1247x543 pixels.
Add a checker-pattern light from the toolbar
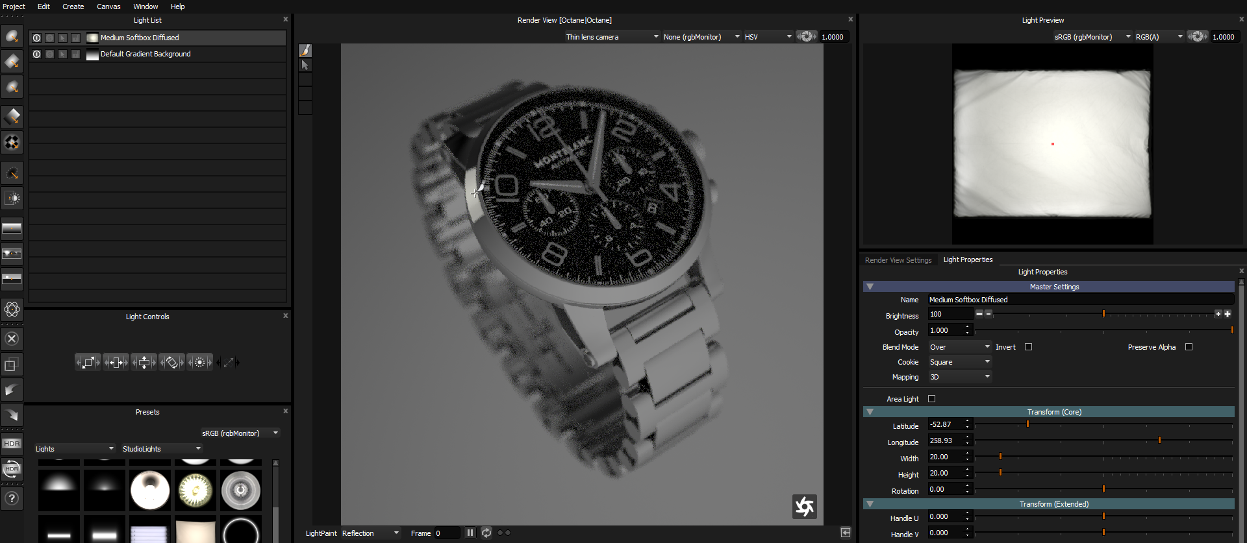[x=12, y=142]
